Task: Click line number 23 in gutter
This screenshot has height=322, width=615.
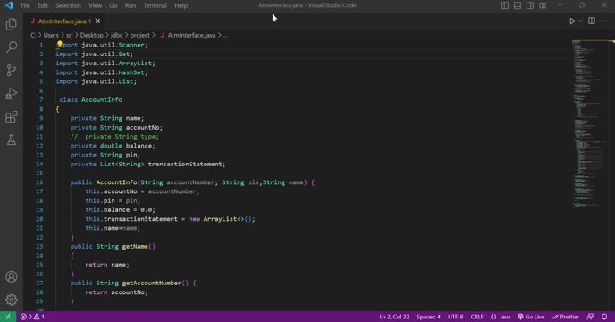Action: tap(39, 246)
